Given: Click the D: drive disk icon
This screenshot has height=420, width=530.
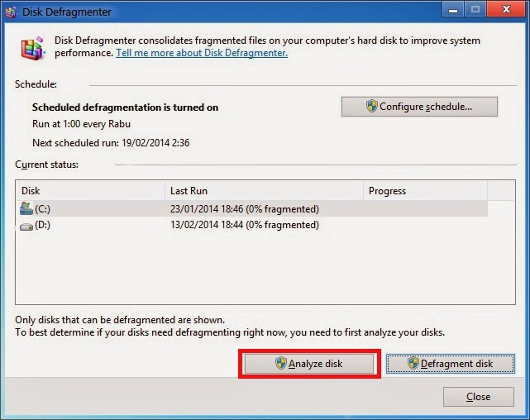Looking at the screenshot, I should 26,227.
